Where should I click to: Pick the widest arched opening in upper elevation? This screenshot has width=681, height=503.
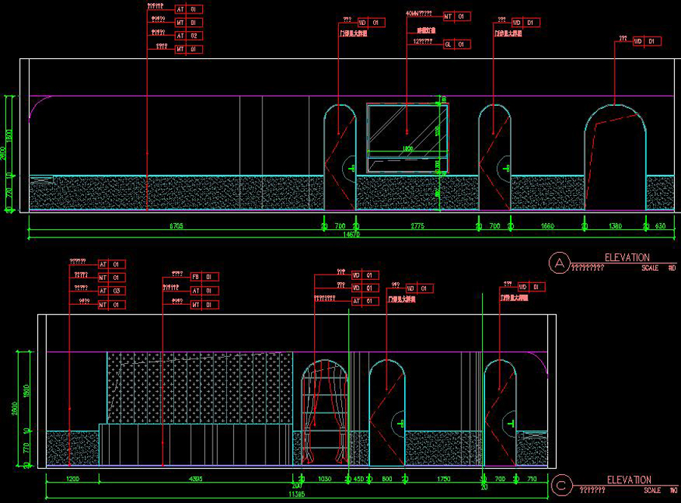point(614,159)
